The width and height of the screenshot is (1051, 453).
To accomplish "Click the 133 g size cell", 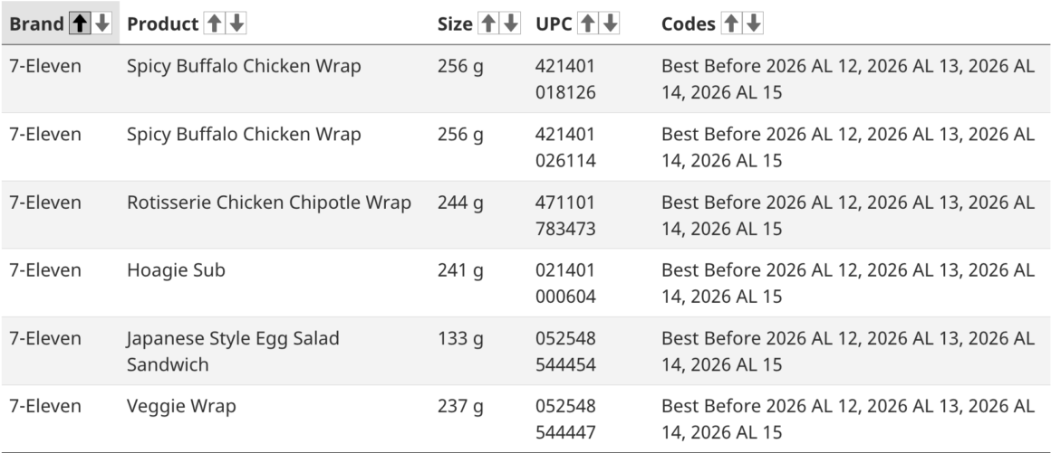I will (460, 338).
